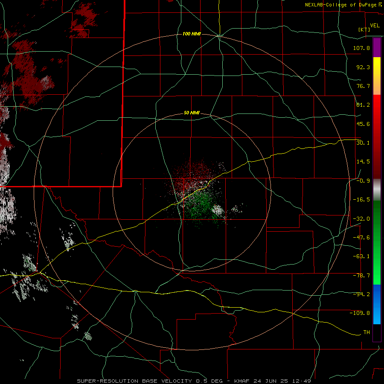Screen dimensions: 384x384
Task: Click the 61.2 velocity scale value
Action: [363, 105]
